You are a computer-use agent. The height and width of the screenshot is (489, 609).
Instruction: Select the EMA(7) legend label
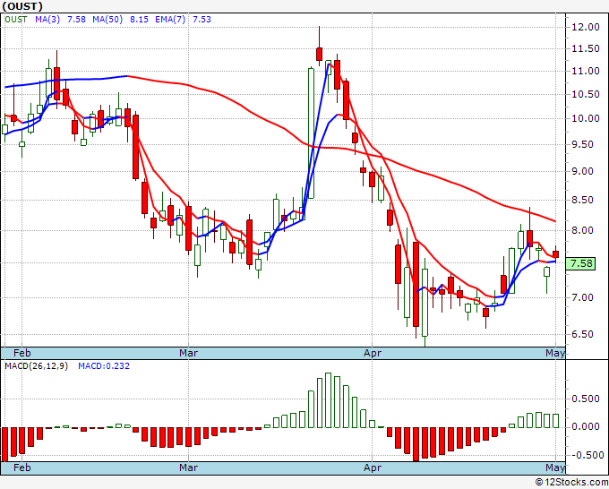[x=170, y=20]
